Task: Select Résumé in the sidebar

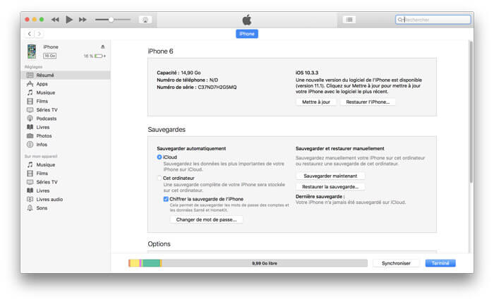Action: [44, 75]
